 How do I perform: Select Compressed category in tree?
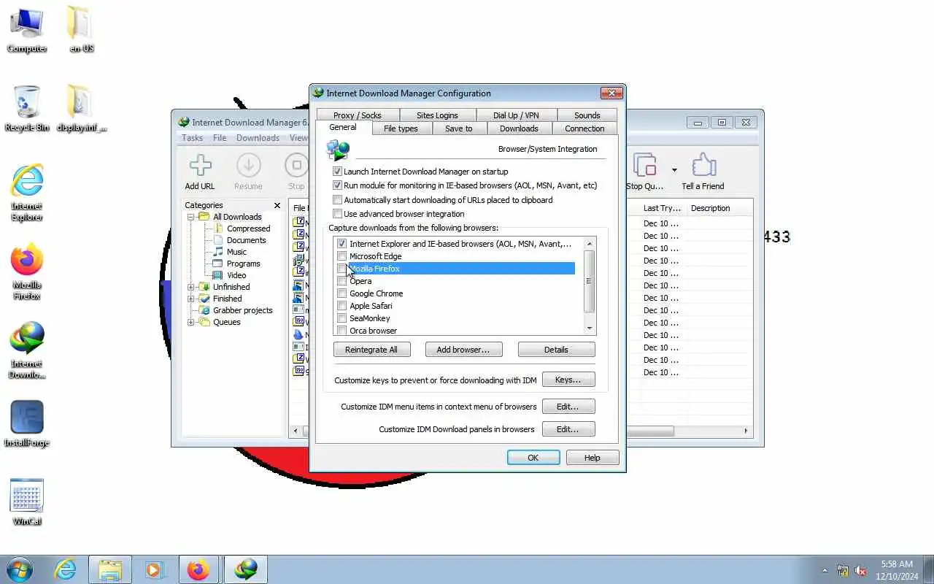248,228
